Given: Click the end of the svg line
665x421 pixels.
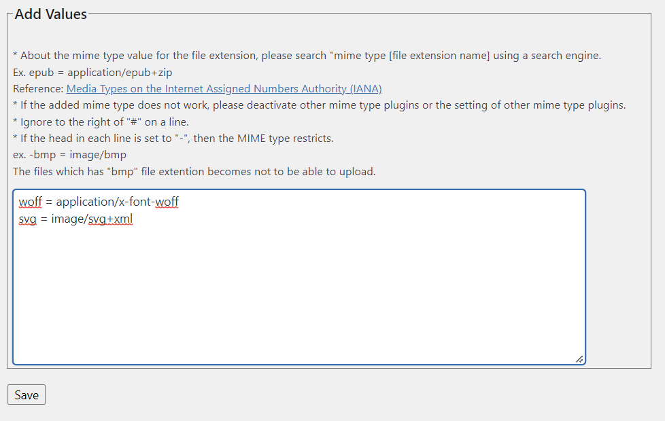Looking at the screenshot, I should pos(133,219).
